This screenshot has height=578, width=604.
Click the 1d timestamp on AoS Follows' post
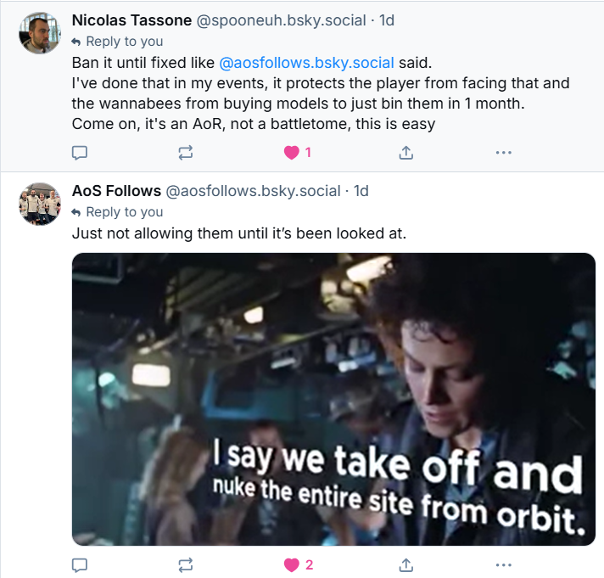click(361, 191)
